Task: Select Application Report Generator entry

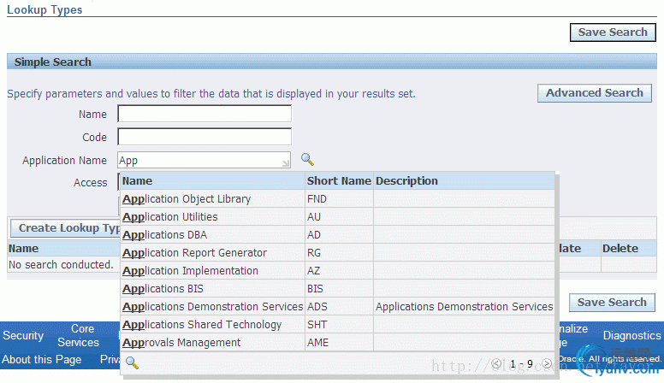Action: 194,253
